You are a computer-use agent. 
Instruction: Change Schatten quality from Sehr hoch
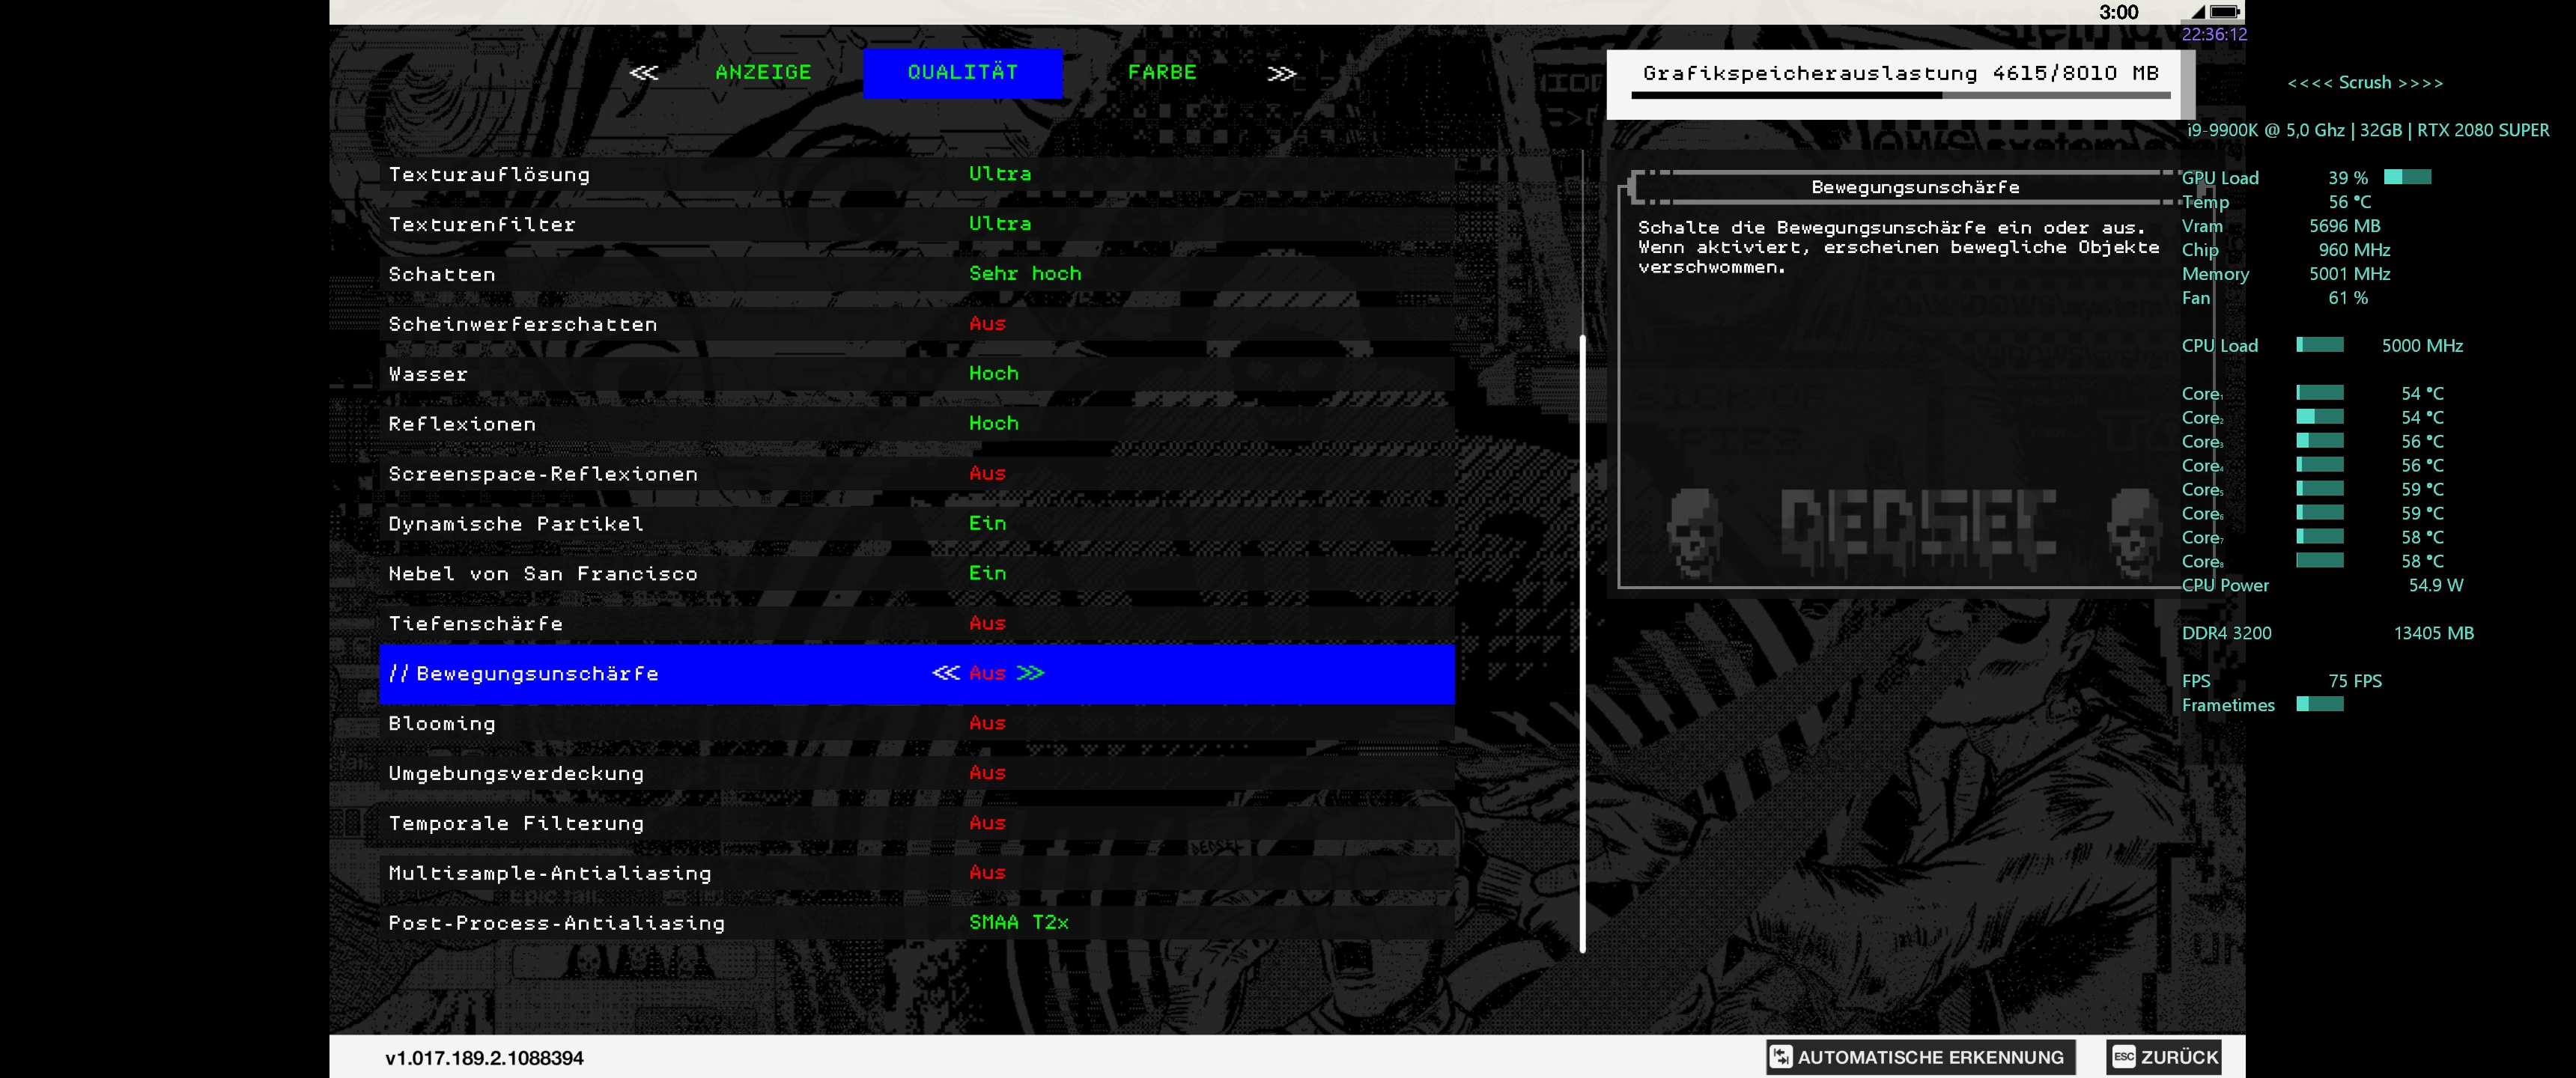coord(1024,273)
